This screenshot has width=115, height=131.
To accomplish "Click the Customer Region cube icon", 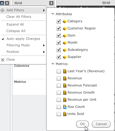I will pyautogui.click(x=65, y=29).
